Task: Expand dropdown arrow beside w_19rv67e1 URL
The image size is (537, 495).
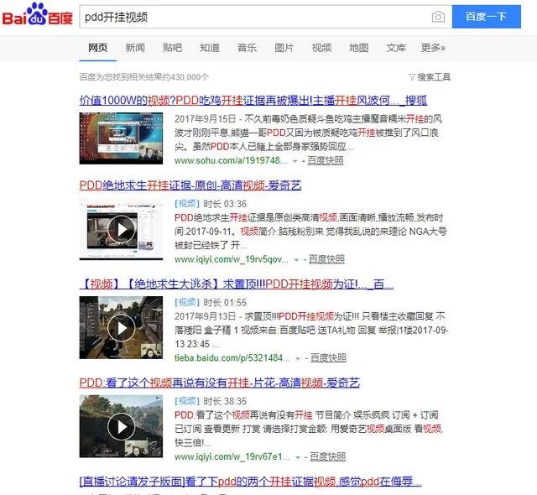Action: [x=298, y=457]
